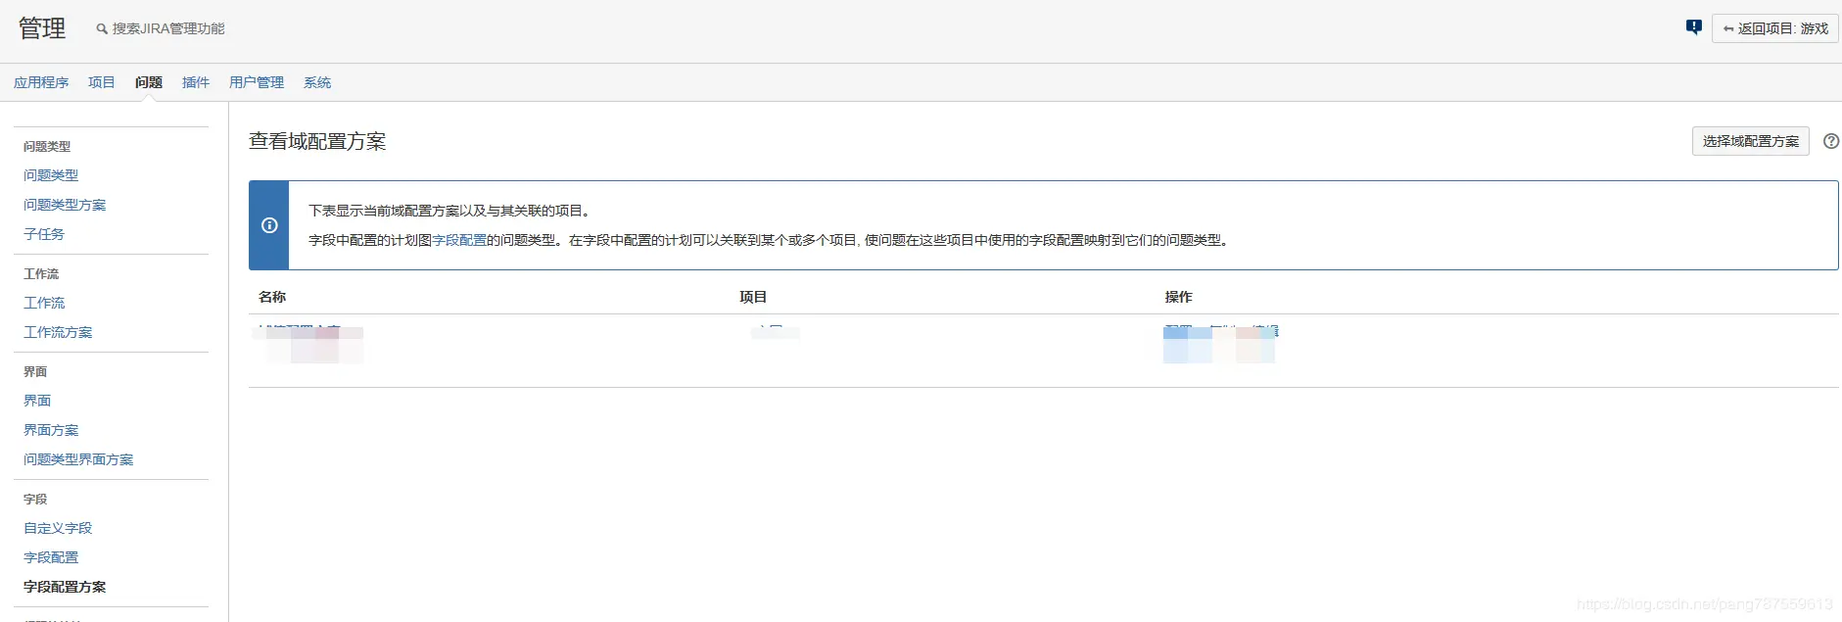1842x622 pixels.
Task: Open 界面 link in sidebar
Action: tap(37, 401)
